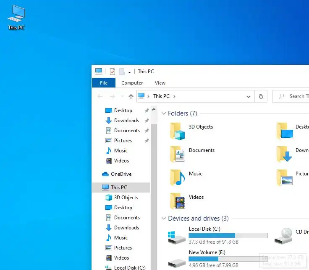Click the Refresh button

[261, 96]
